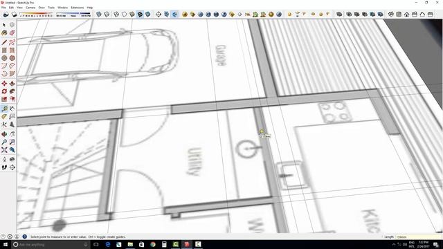Select the Polygon tool
The height and width of the screenshot is (249, 443).
point(12,58)
